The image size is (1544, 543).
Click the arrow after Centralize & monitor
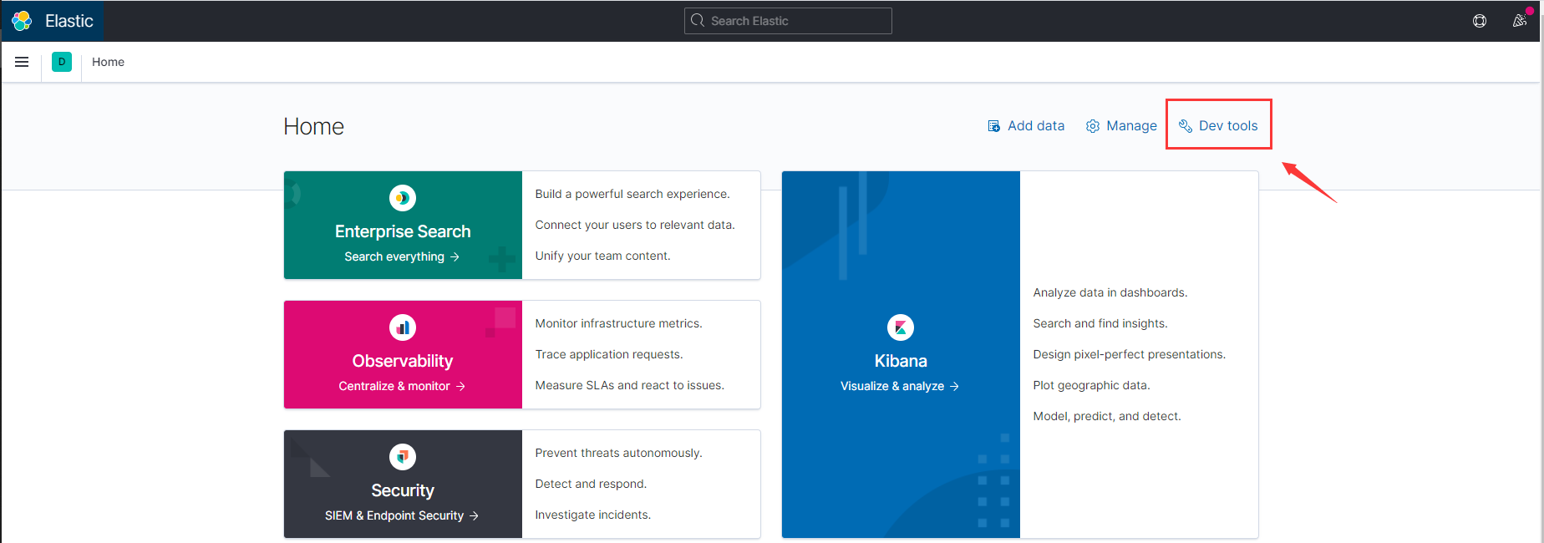tap(460, 387)
